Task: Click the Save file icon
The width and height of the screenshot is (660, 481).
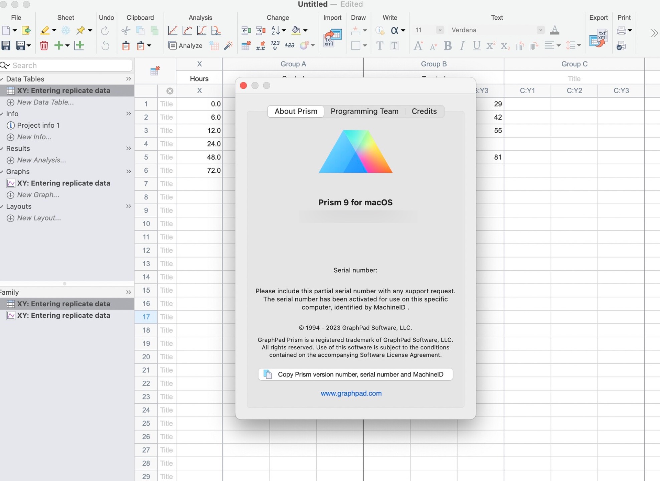Action: [6, 45]
